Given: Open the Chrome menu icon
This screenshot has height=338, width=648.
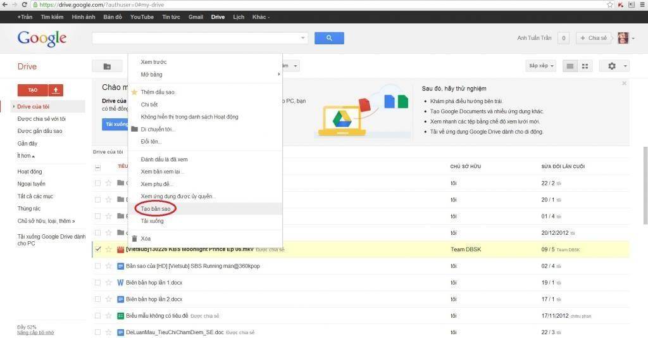Looking at the screenshot, I should pos(642,4).
